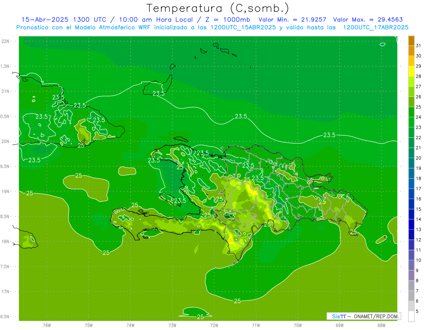Click the legend value 31
This screenshot has height=330, width=428.
pyautogui.click(x=418, y=46)
